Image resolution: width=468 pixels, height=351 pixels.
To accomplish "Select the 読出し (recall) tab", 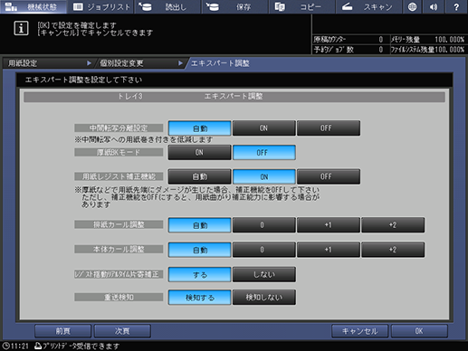I will (x=167, y=6).
